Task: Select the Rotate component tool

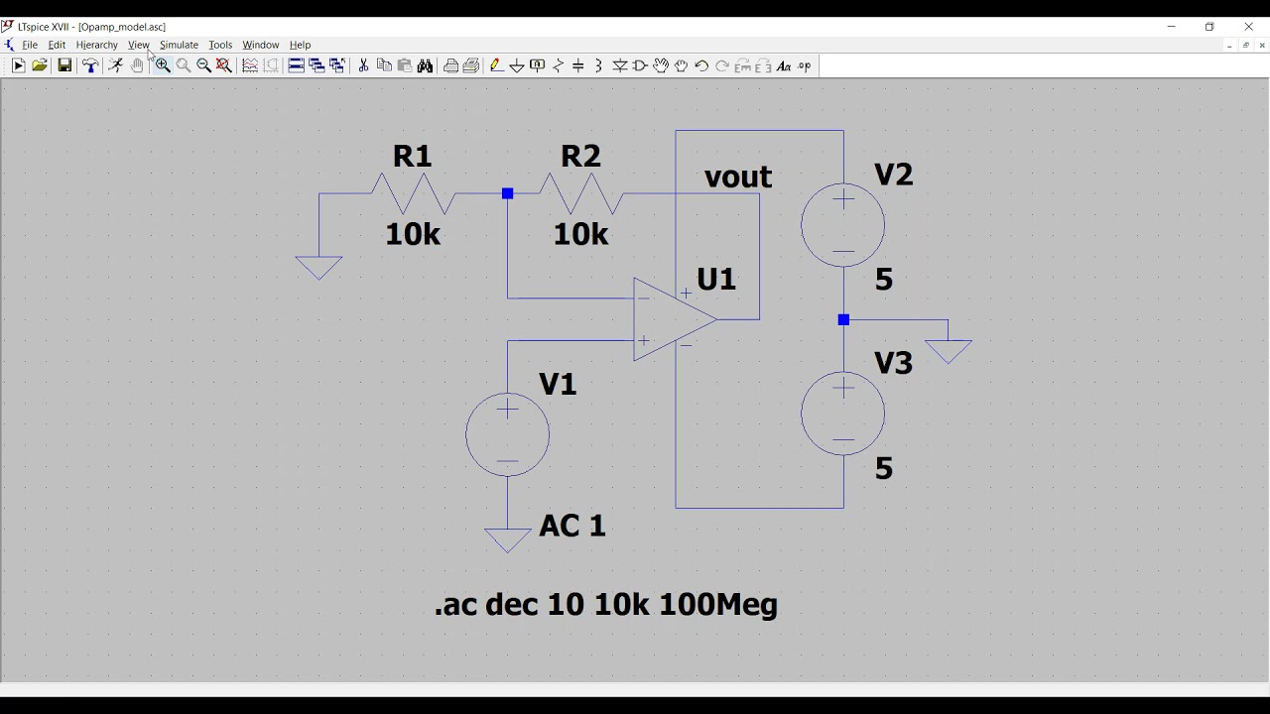Action: (x=742, y=65)
